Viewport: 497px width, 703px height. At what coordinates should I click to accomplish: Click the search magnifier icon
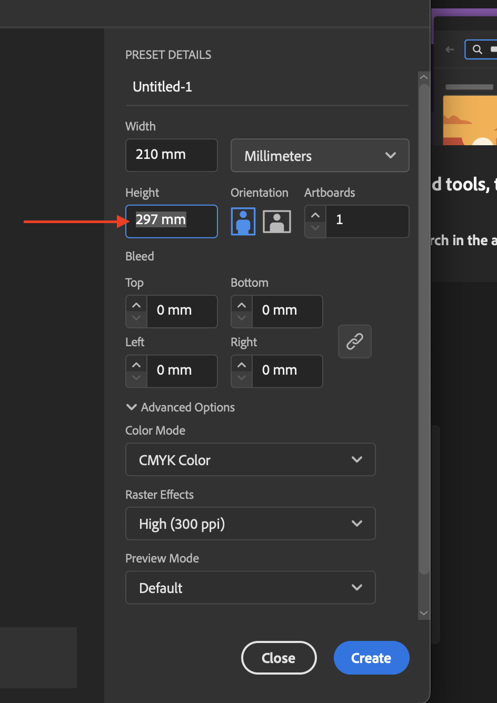click(x=478, y=49)
